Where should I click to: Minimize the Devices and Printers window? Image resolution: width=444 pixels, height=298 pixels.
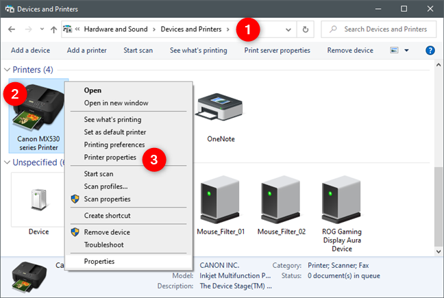(x=378, y=9)
